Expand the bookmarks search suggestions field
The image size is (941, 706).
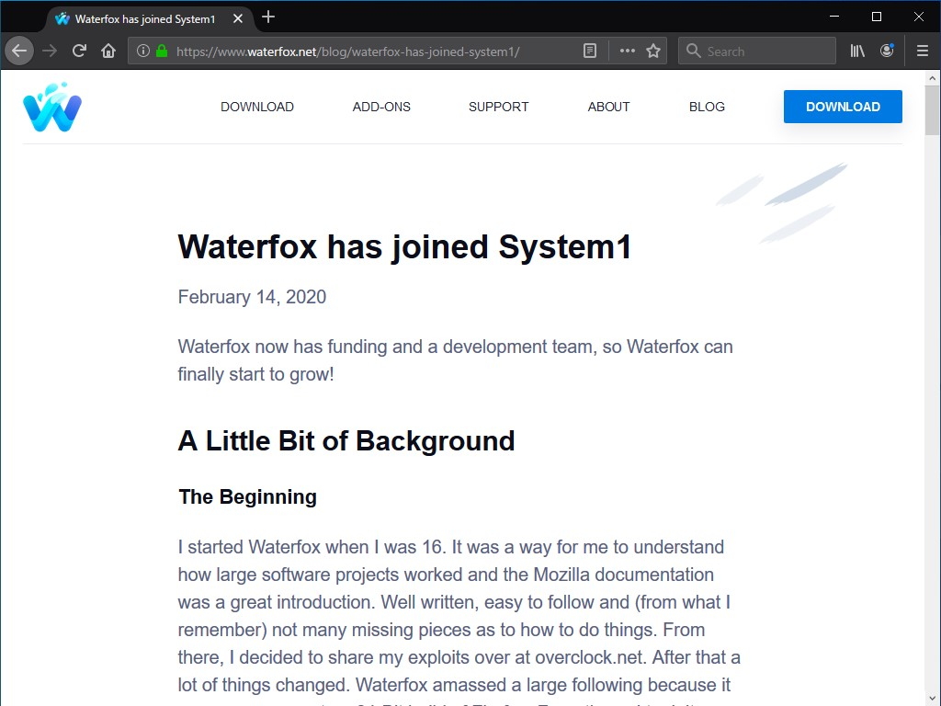click(x=756, y=51)
